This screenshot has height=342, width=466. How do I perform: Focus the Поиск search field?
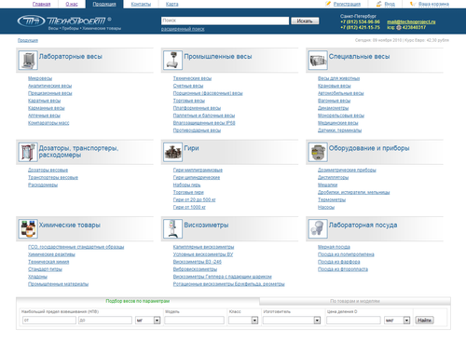225,21
